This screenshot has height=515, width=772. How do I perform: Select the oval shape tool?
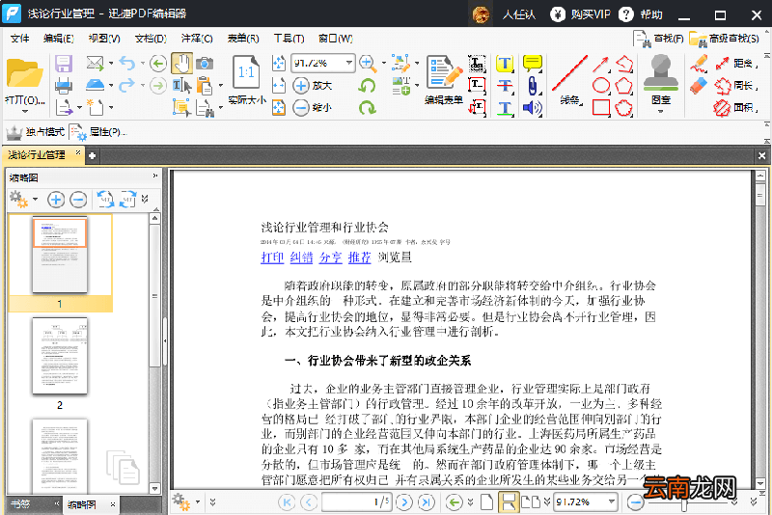pos(600,86)
